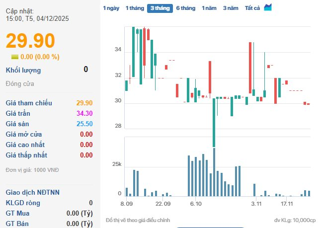Click the 3.11 date axis label
Image resolution: width=320 pixels, height=228 pixels.
pos(256,204)
